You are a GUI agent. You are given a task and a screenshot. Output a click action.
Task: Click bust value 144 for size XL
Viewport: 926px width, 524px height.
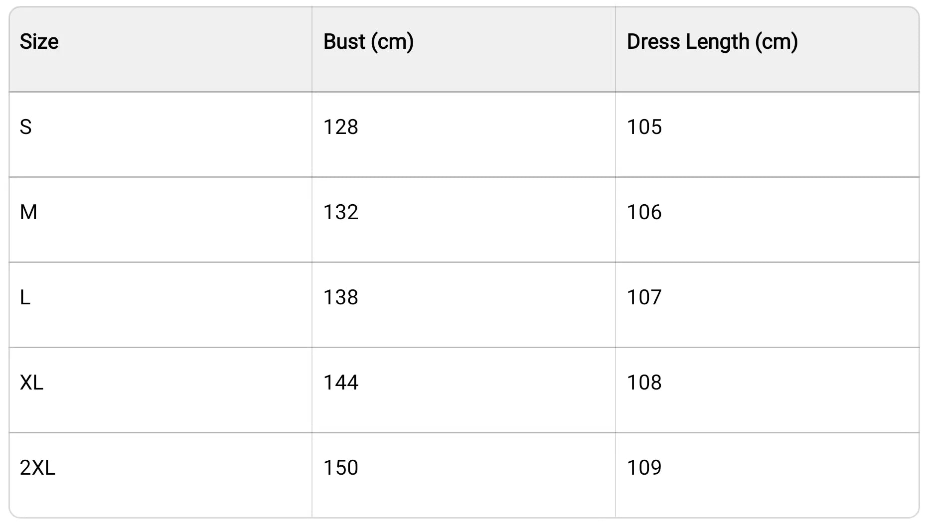(x=341, y=383)
